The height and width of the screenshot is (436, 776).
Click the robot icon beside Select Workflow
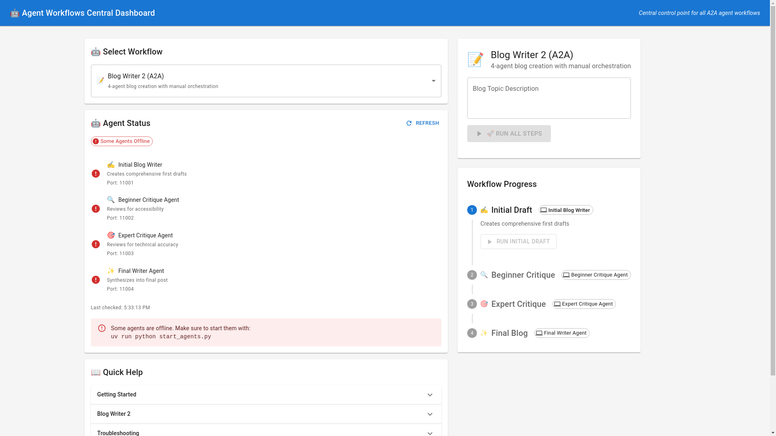pos(95,52)
